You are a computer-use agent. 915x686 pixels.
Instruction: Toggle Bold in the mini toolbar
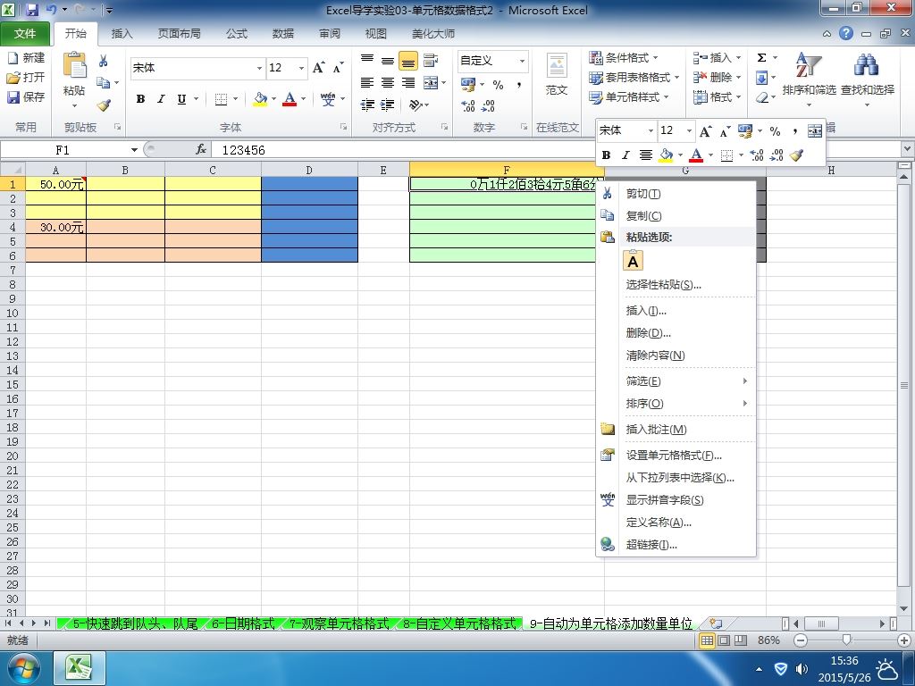pos(607,155)
